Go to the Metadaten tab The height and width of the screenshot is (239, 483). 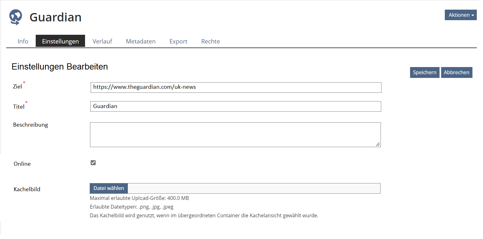pyautogui.click(x=141, y=41)
